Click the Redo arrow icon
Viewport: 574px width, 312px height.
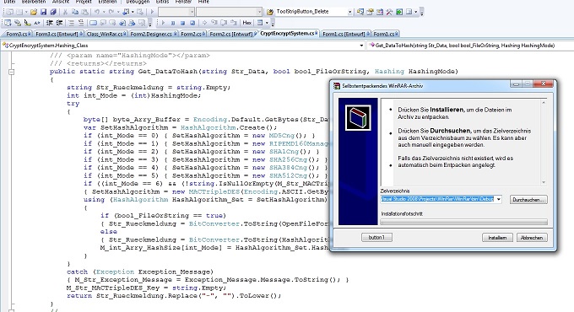point(111,12)
